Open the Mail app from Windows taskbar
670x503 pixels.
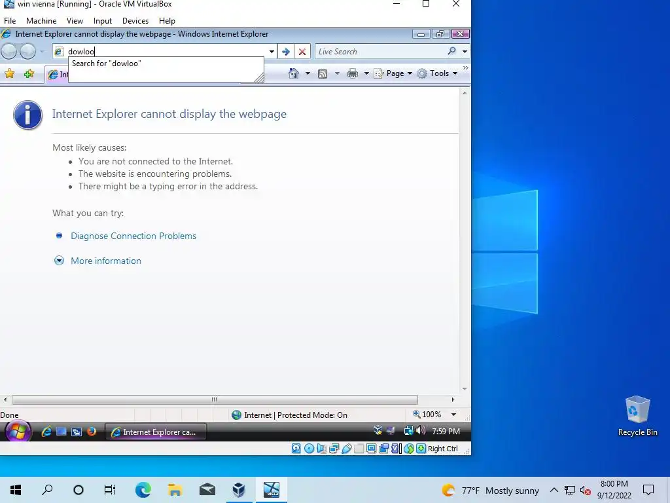[207, 490]
